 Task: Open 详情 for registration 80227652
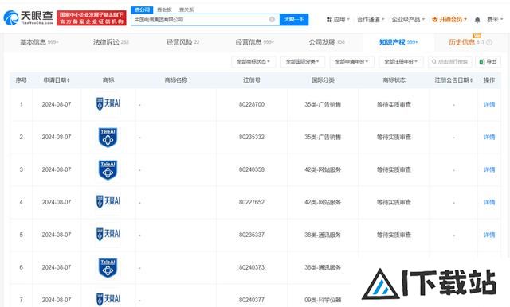(x=489, y=202)
